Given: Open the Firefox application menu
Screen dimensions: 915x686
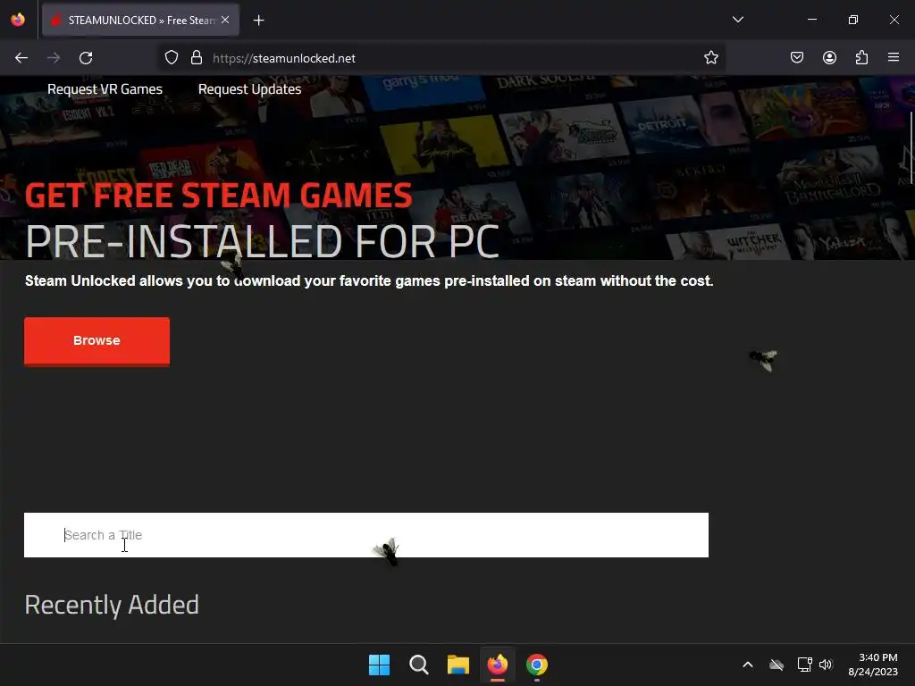Looking at the screenshot, I should (894, 57).
